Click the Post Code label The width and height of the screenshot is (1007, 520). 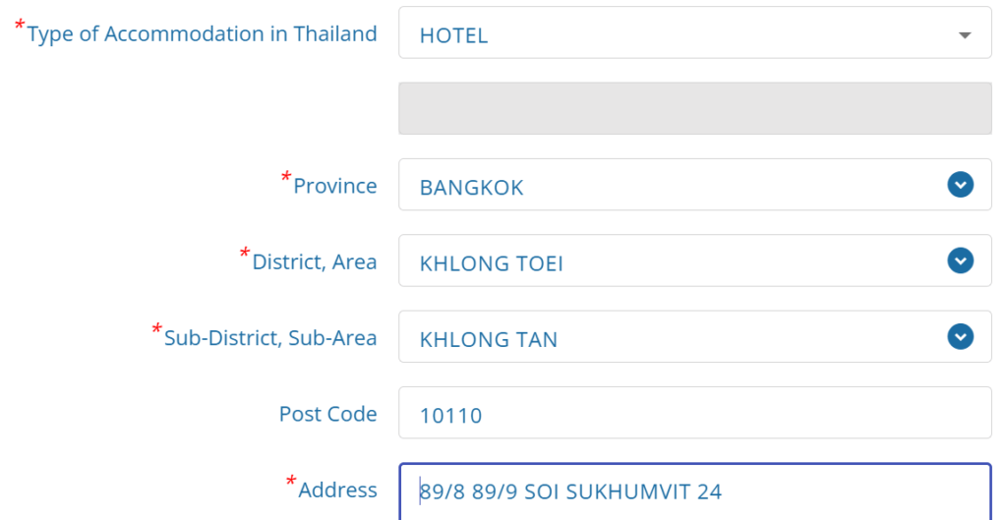pyautogui.click(x=328, y=414)
